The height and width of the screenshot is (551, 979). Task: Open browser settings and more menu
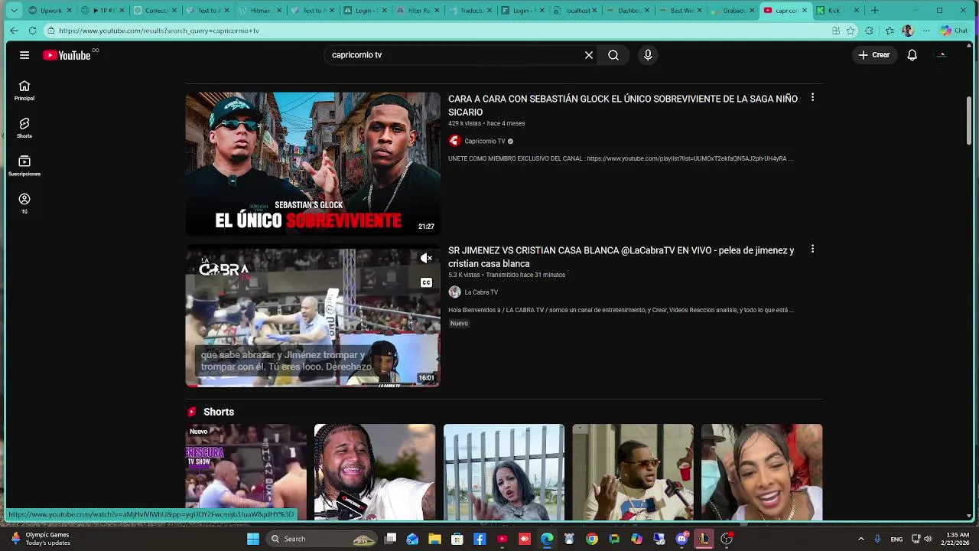(927, 31)
